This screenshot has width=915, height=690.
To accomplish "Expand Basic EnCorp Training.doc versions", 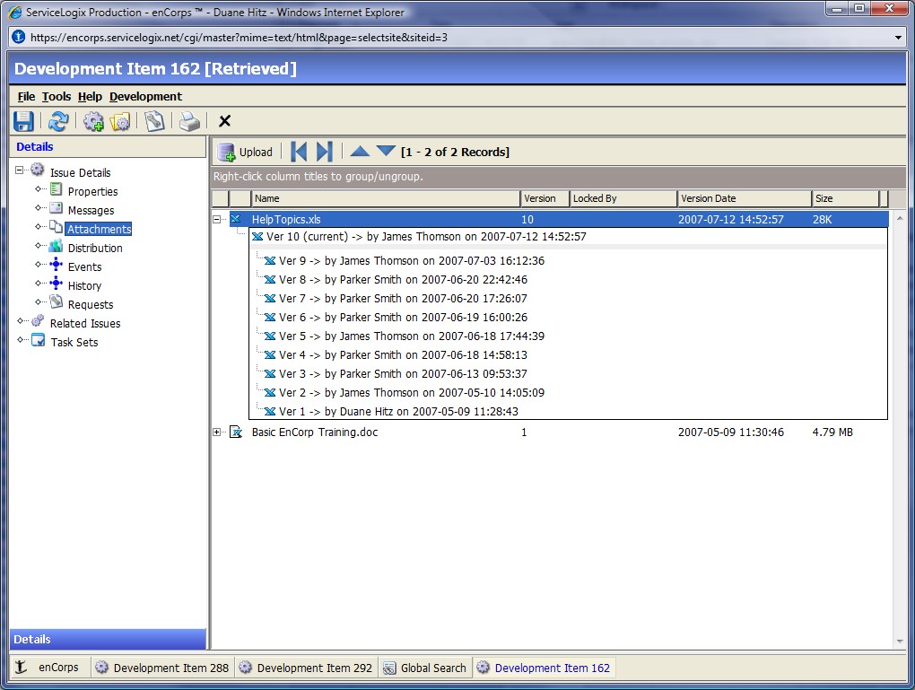I will coord(216,432).
